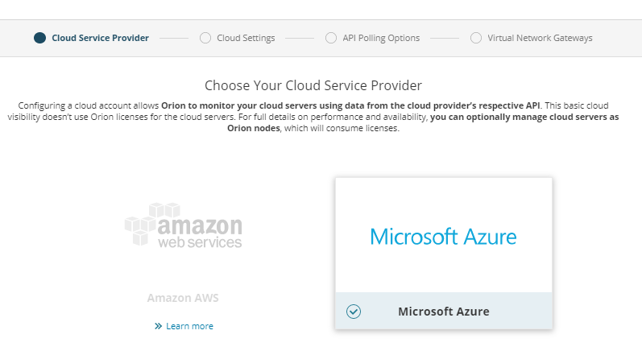This screenshot has width=642, height=351.
Task: Click the 'Choose Your Cloud Service Provider' heading
Action: pyautogui.click(x=313, y=85)
